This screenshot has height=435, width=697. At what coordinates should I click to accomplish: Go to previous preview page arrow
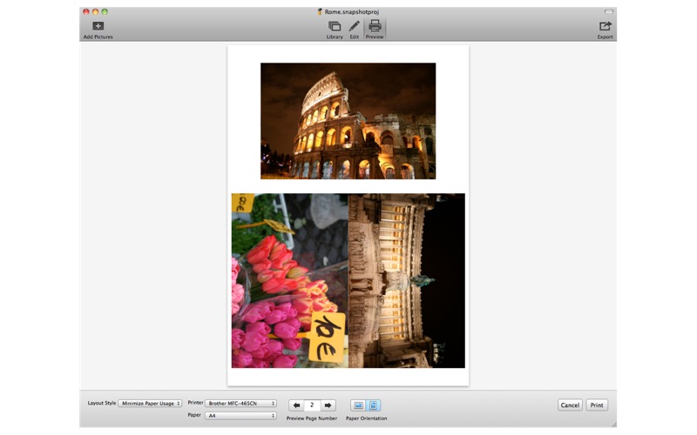coord(296,405)
